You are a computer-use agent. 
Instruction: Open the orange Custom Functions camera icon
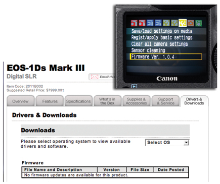tap(191, 23)
